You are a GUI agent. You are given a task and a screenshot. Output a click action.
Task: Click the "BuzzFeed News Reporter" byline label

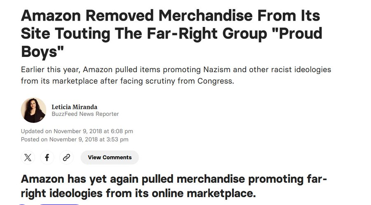(85, 114)
